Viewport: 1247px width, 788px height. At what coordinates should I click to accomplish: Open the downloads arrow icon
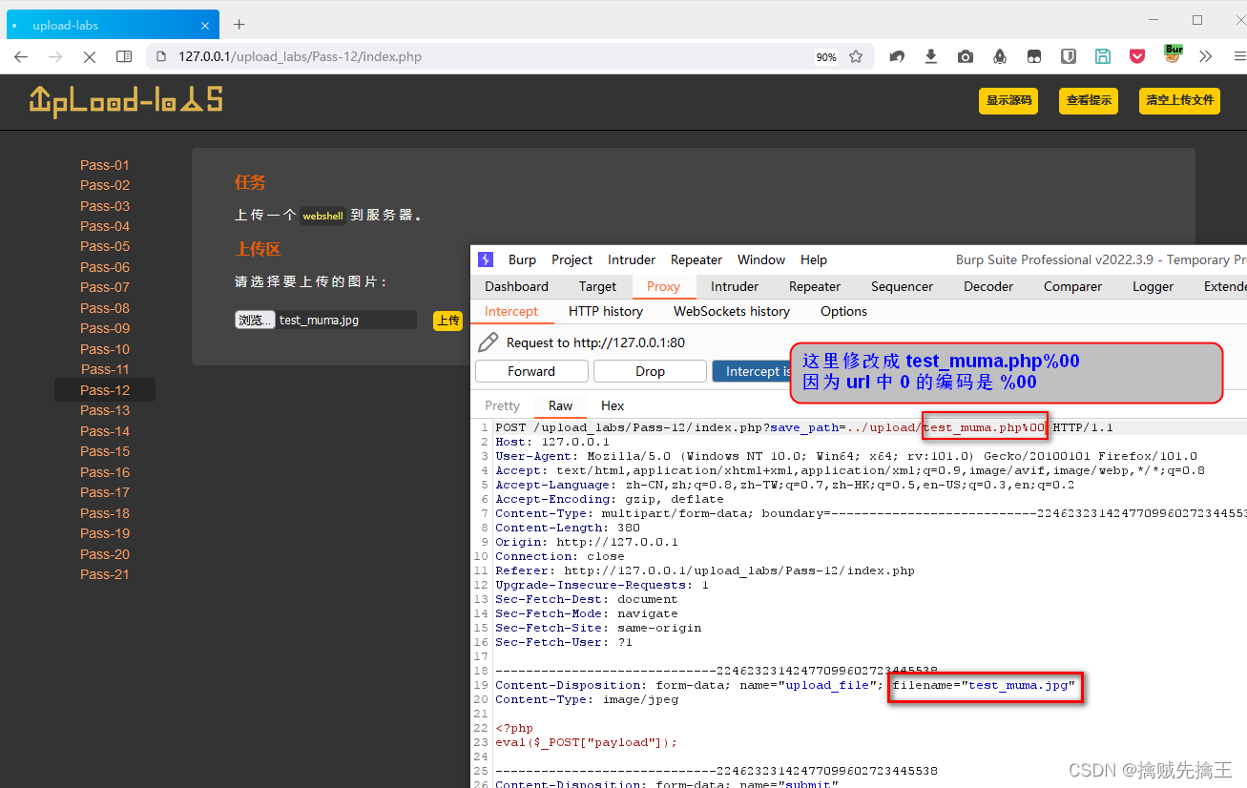(931, 56)
